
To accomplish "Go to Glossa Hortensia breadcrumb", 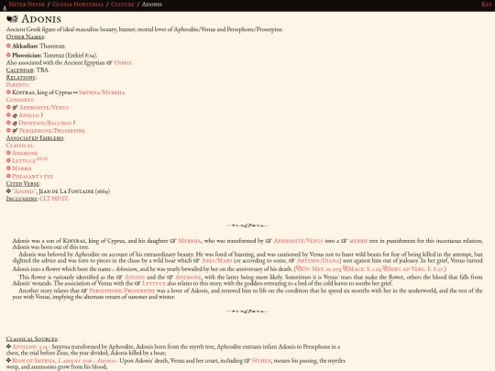I will pos(78,4).
